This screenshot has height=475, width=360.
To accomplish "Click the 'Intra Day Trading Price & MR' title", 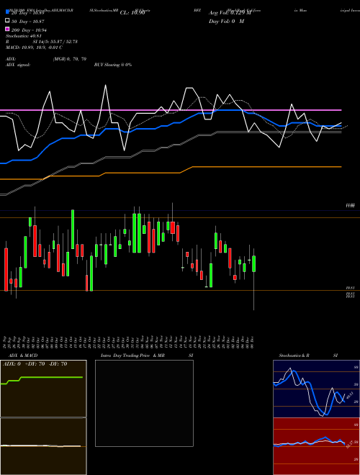I will (132, 356).
